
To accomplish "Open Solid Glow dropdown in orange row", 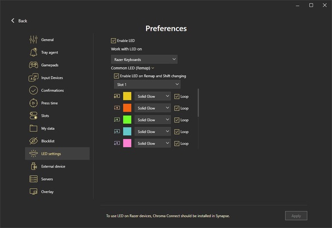I will click(153, 108).
